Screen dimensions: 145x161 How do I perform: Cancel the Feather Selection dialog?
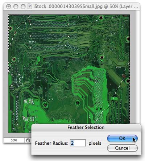pos(122,148)
